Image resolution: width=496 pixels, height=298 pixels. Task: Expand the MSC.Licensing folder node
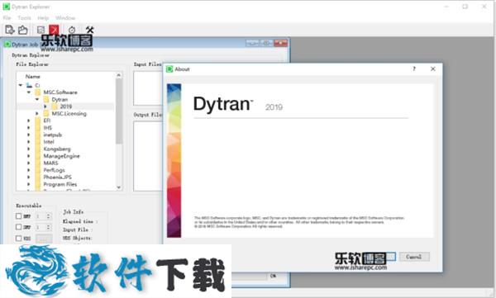click(36, 113)
